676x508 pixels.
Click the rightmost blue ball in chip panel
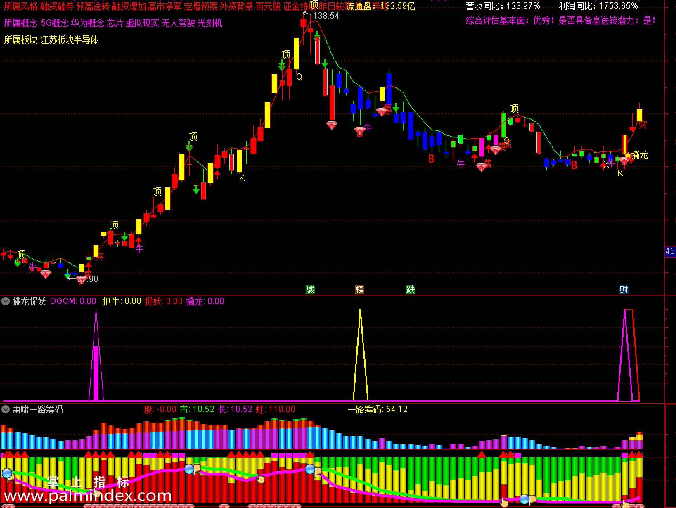point(524,499)
